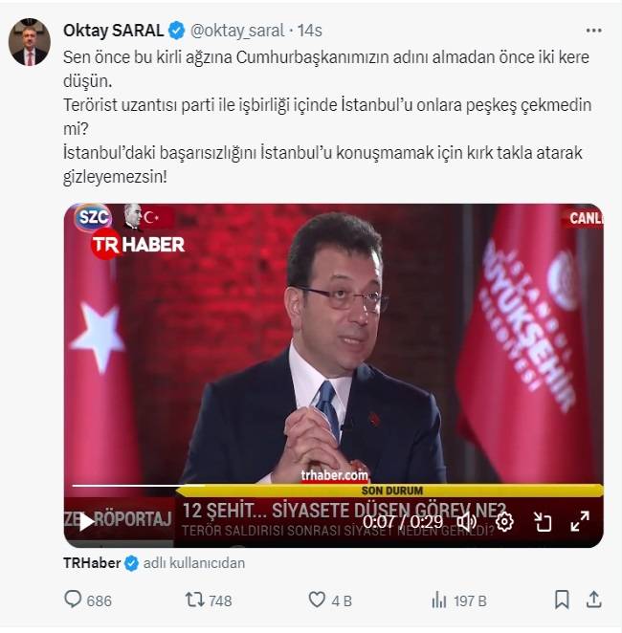
Task: Share tweet via upload arrow icon
Action: tap(593, 600)
